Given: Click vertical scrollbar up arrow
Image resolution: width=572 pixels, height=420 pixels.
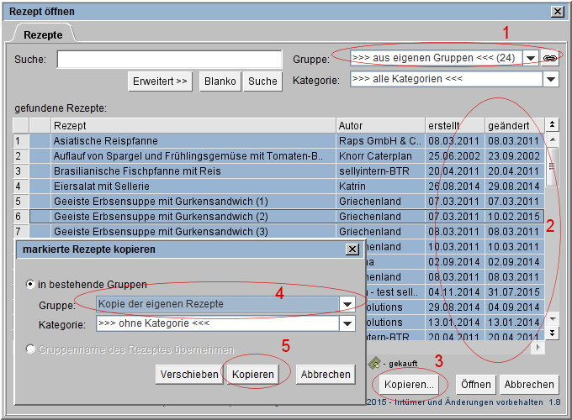Looking at the screenshot, I should pos(553,139).
